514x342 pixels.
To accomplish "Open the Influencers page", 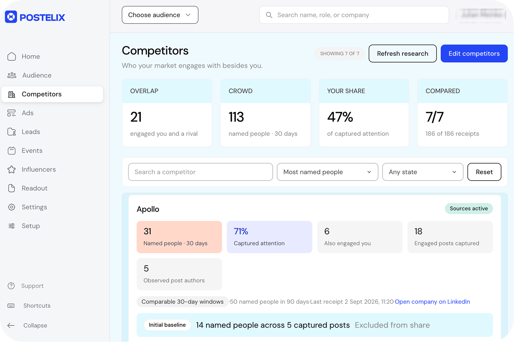I will tap(52, 170).
